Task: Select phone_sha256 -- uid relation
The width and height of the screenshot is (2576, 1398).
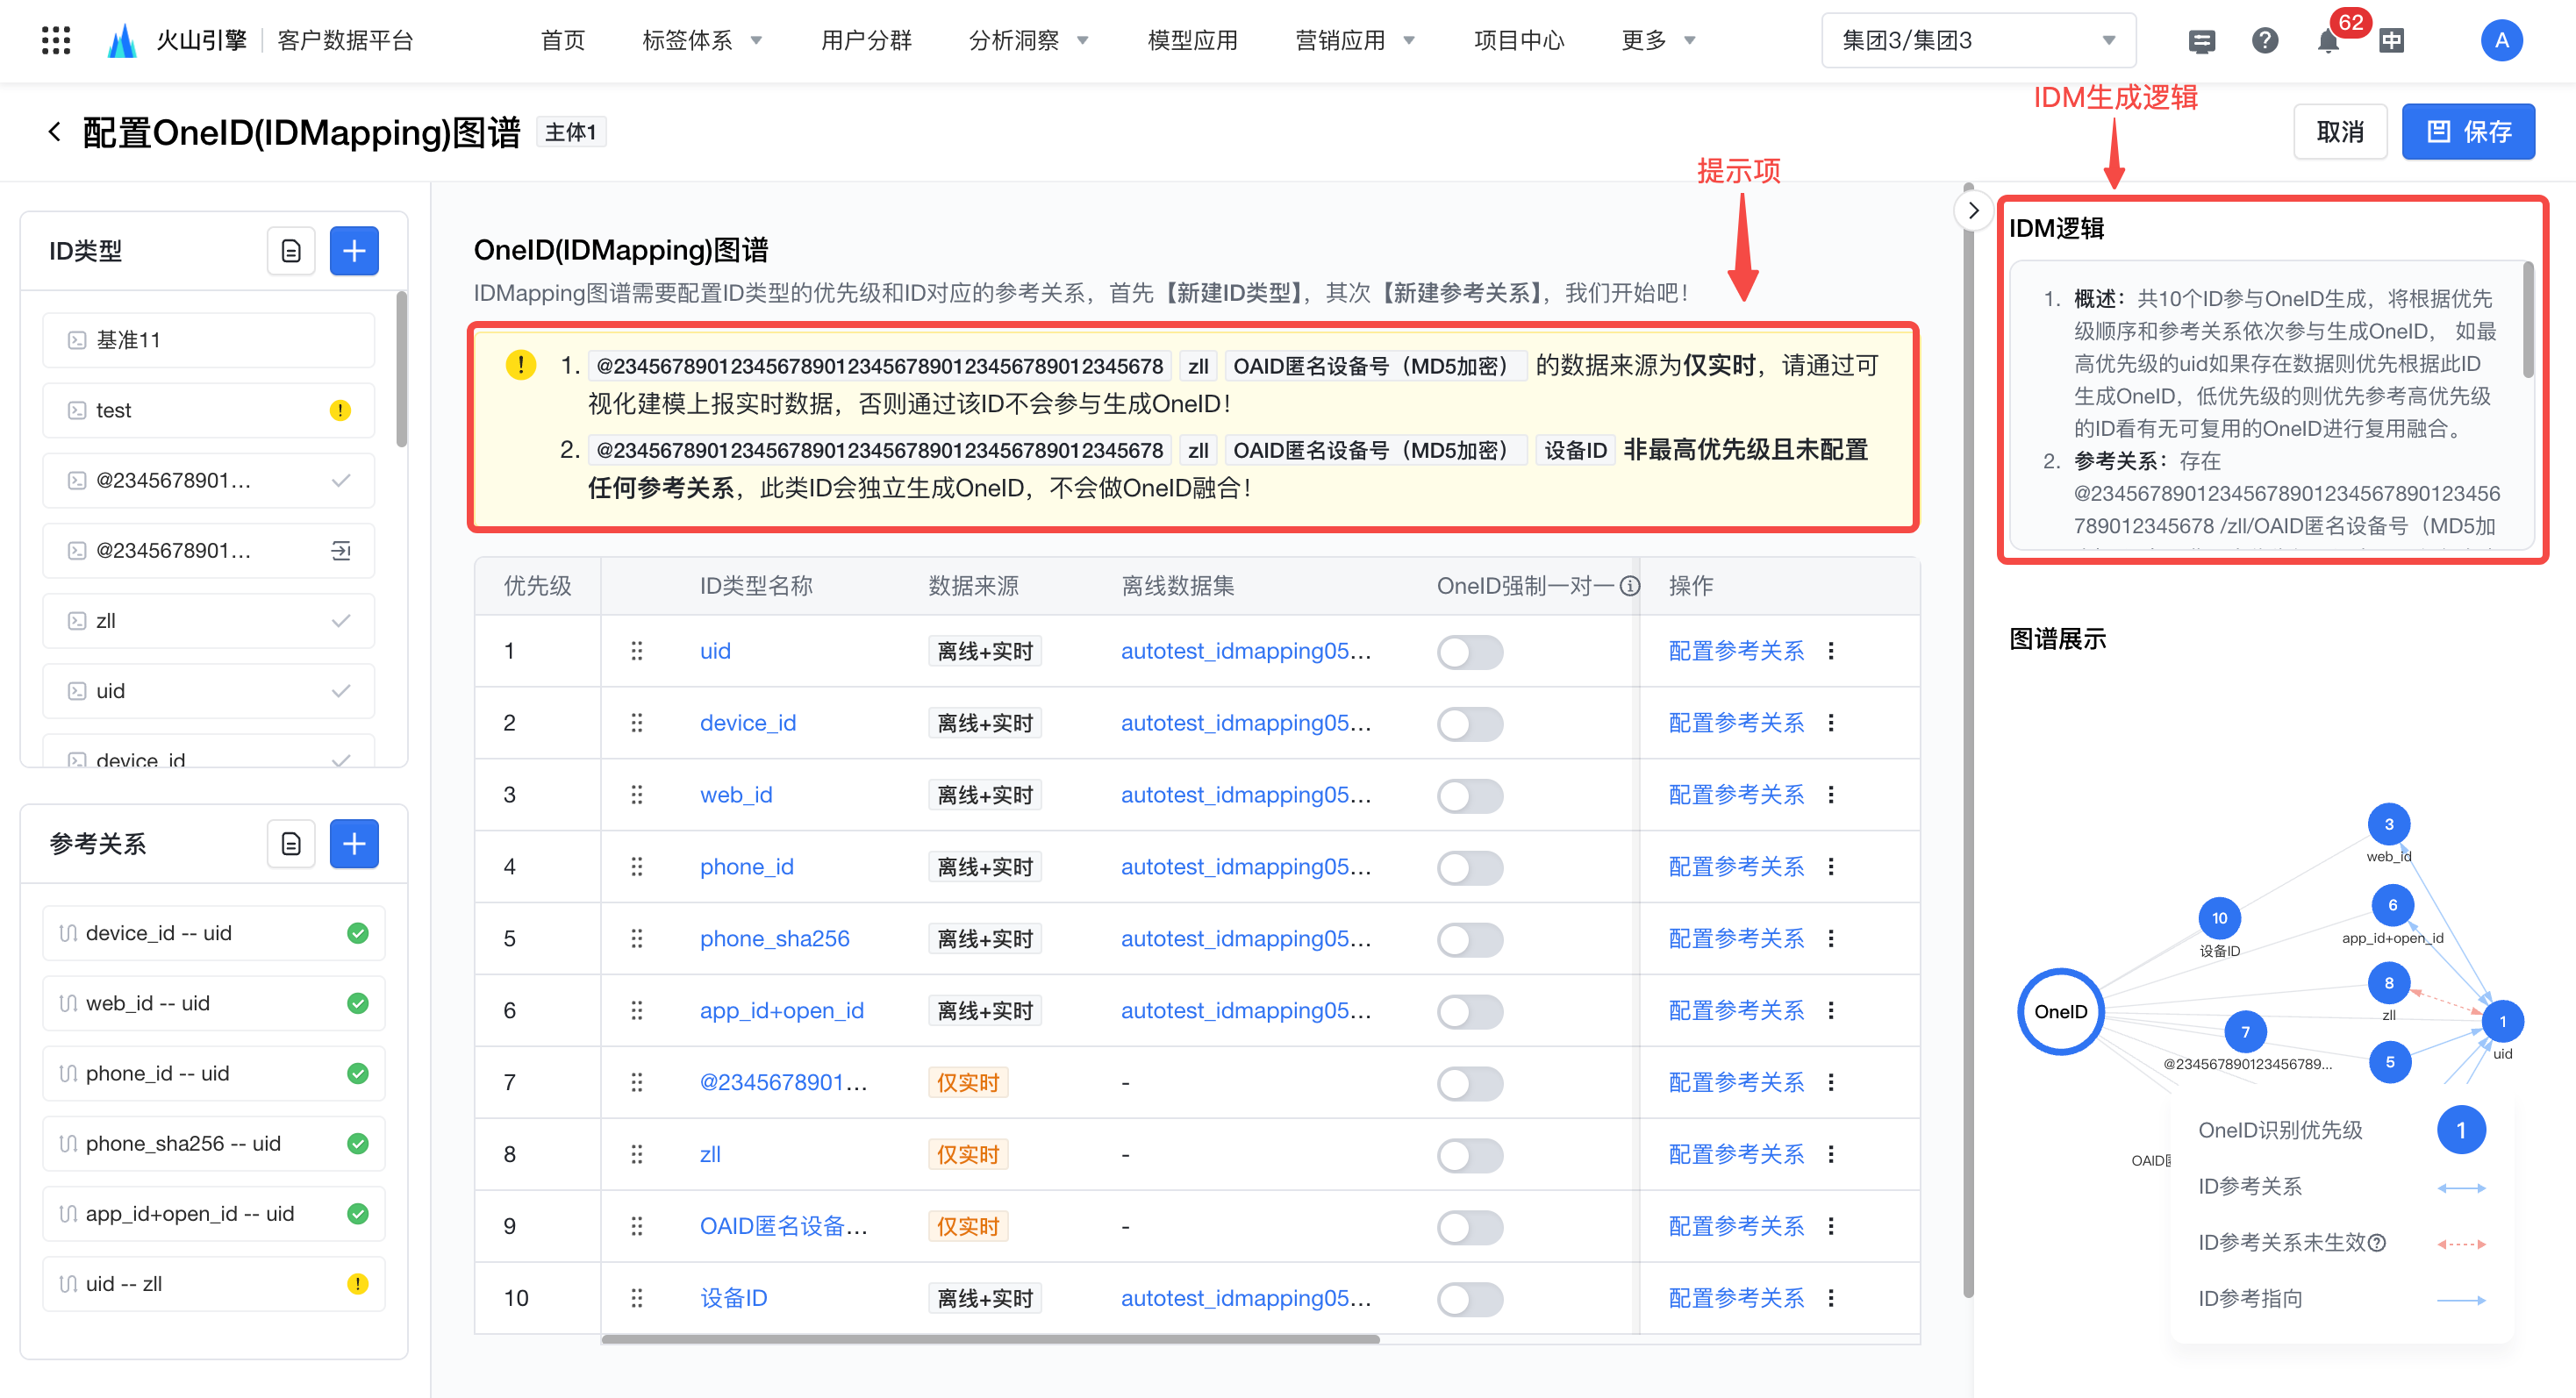Action: tap(213, 1143)
